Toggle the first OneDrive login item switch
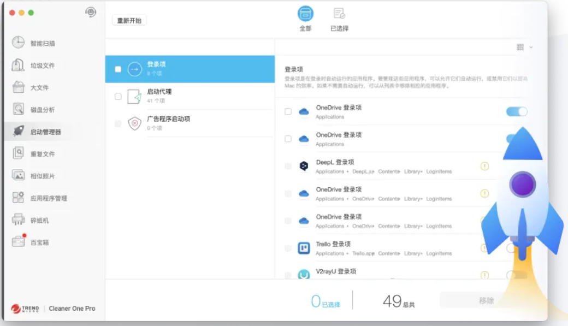The image size is (568, 326). [x=517, y=111]
